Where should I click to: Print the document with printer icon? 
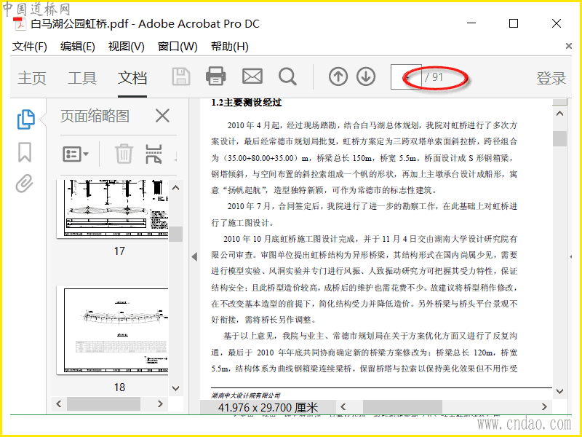click(215, 76)
